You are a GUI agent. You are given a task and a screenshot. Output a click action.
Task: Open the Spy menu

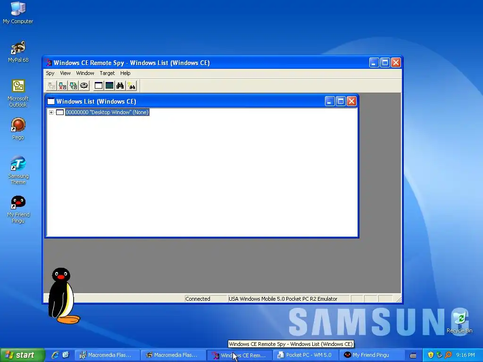[50, 73]
